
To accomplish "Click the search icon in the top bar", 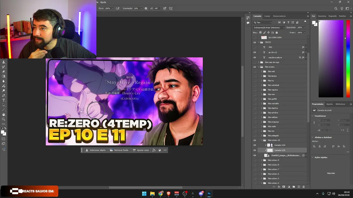I will [x=336, y=9].
